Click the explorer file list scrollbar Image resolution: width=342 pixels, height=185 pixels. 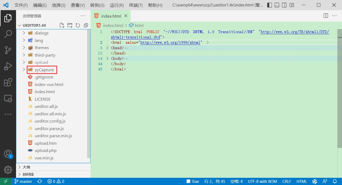click(x=89, y=93)
